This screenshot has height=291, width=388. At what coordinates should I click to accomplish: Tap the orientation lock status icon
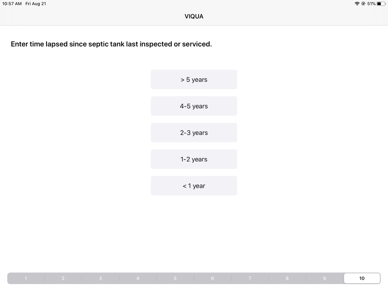coord(363,4)
